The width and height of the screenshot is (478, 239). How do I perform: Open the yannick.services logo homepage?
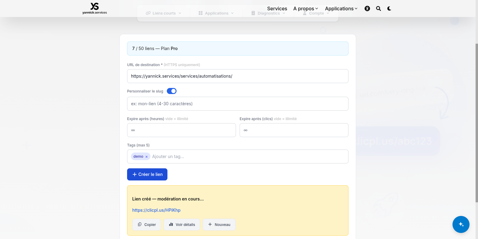[x=95, y=8]
